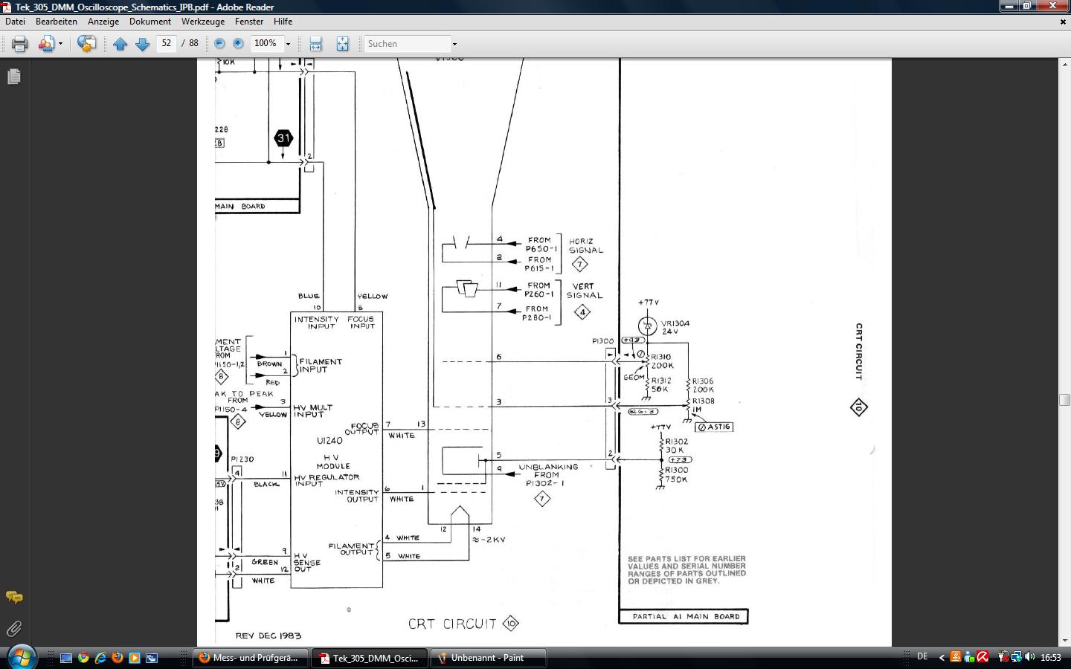The height and width of the screenshot is (669, 1071).
Task: Open the Attachments paperclip panel
Action: 14,629
